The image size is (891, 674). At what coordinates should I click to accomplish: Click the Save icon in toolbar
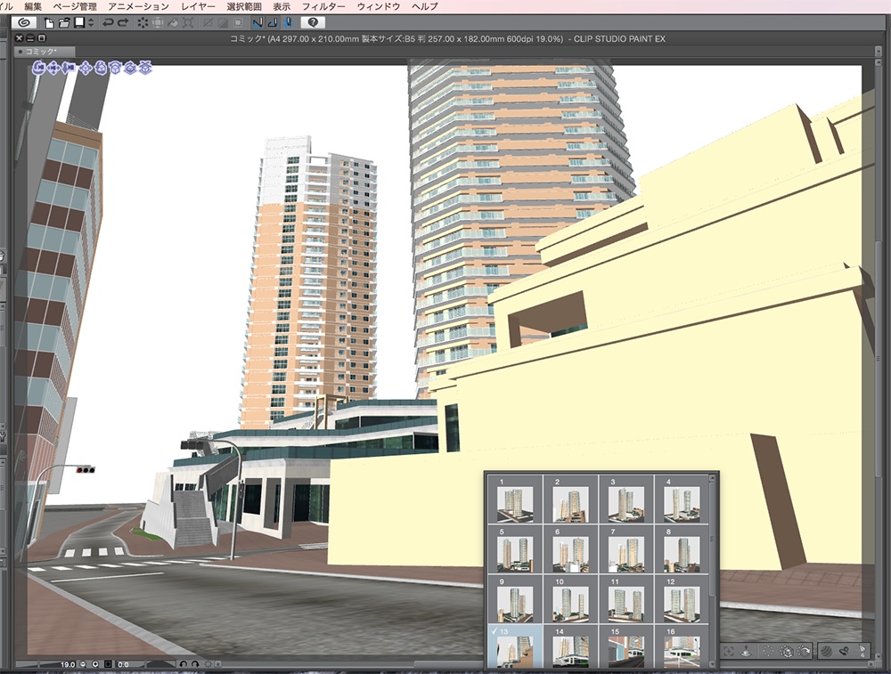[79, 23]
